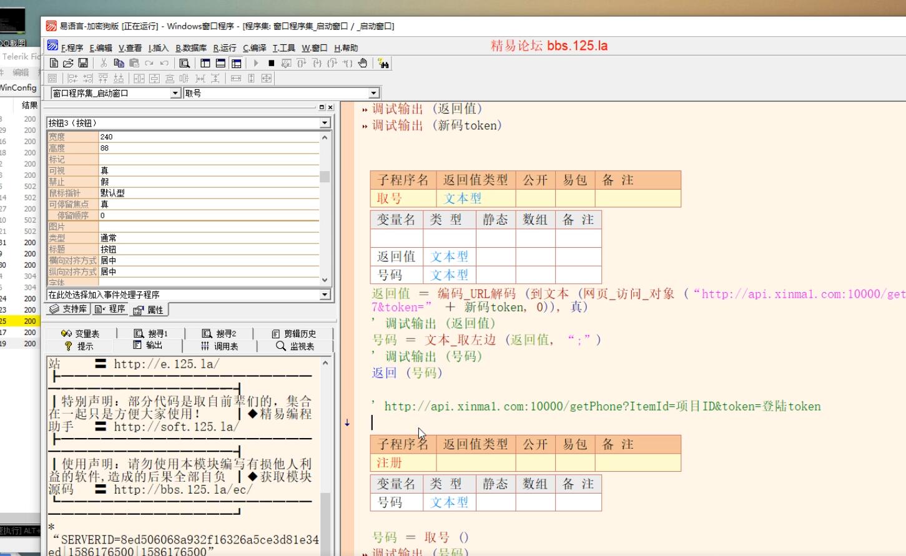Open the E.编辑 menu
Screen dimensions: 906x556
[101, 47]
